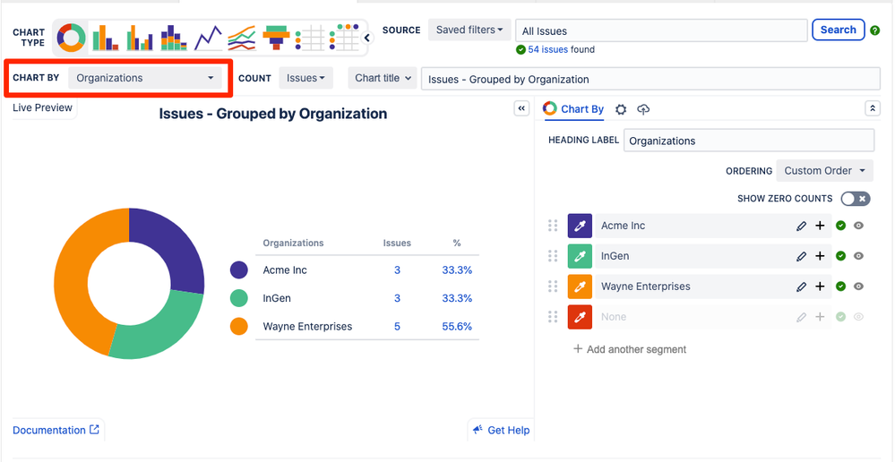Select the grouped bar chart type

point(140,38)
